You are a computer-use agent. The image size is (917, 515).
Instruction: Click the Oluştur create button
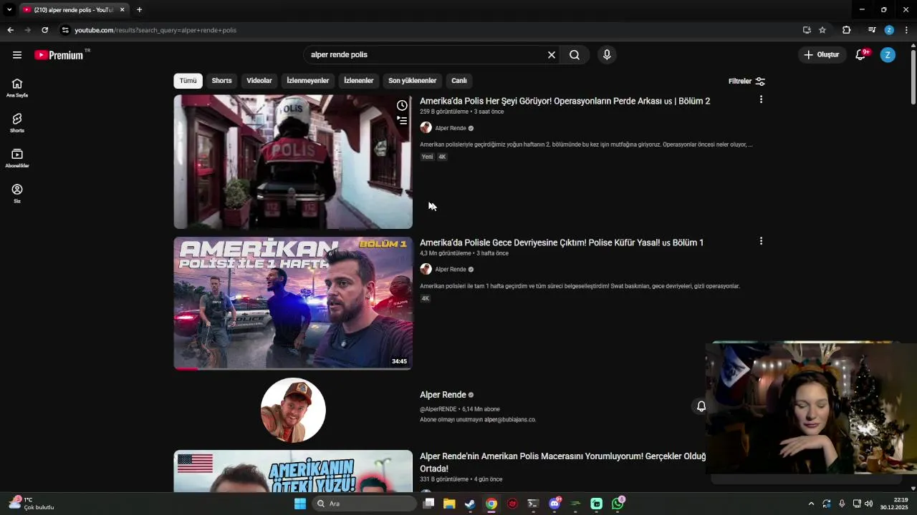(821, 55)
